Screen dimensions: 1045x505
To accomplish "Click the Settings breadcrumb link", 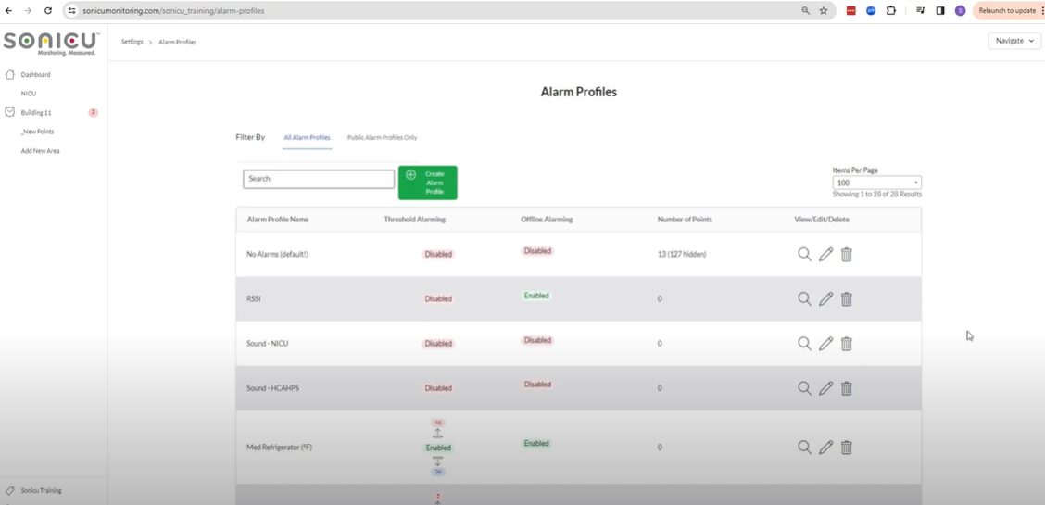I will pyautogui.click(x=132, y=42).
